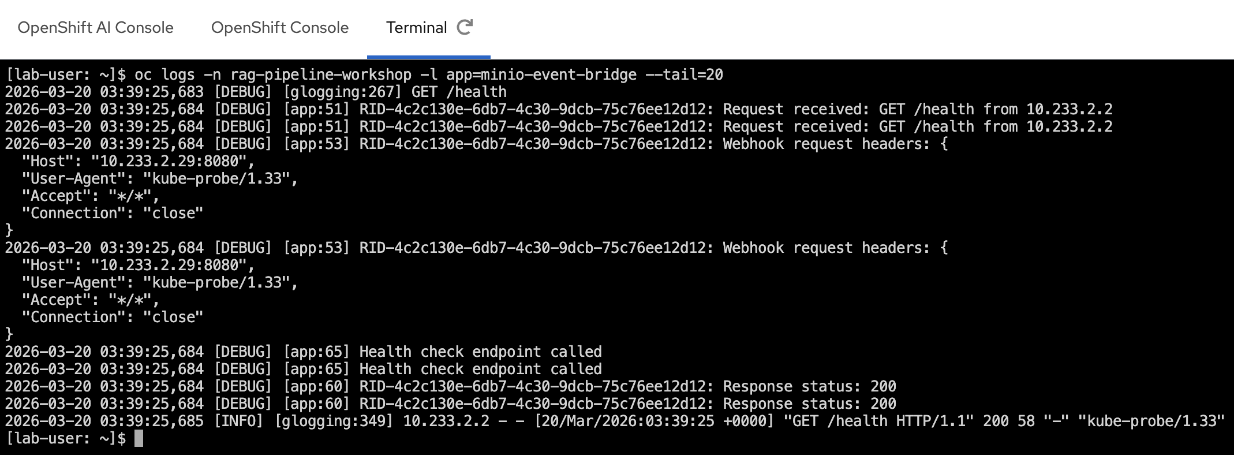Screen dimensions: 1234x455
Task: Click the Health check endpoint called message
Action: click(479, 351)
